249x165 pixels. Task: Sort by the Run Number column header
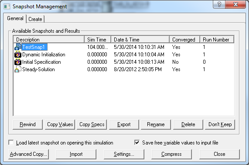[217, 39]
